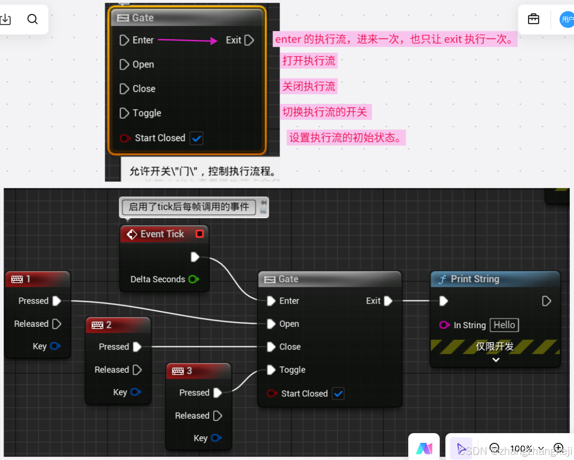574x460 pixels.
Task: Click the Exit pin on top Gate node
Action: 249,40
